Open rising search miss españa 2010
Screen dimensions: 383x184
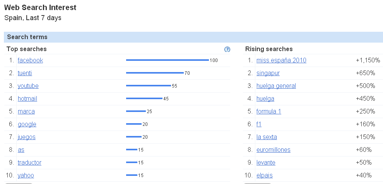tap(281, 60)
